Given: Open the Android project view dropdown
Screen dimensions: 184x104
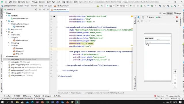Looking at the screenshot, I should (9, 10).
